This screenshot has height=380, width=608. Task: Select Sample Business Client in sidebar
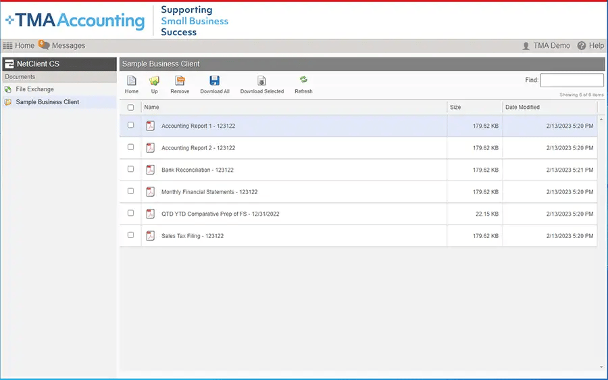click(x=47, y=102)
